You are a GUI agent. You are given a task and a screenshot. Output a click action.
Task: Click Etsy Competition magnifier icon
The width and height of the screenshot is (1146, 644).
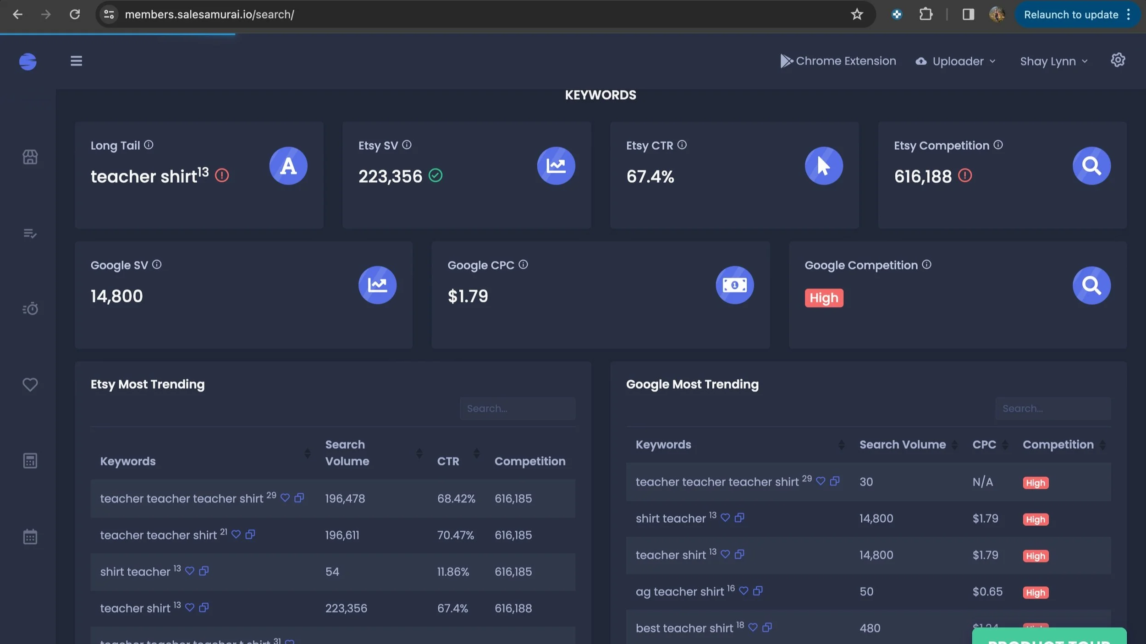1091,166
